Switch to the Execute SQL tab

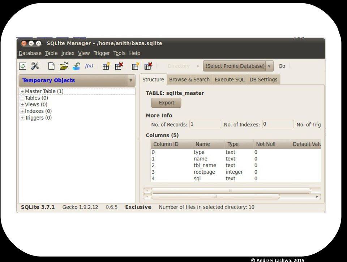point(230,80)
